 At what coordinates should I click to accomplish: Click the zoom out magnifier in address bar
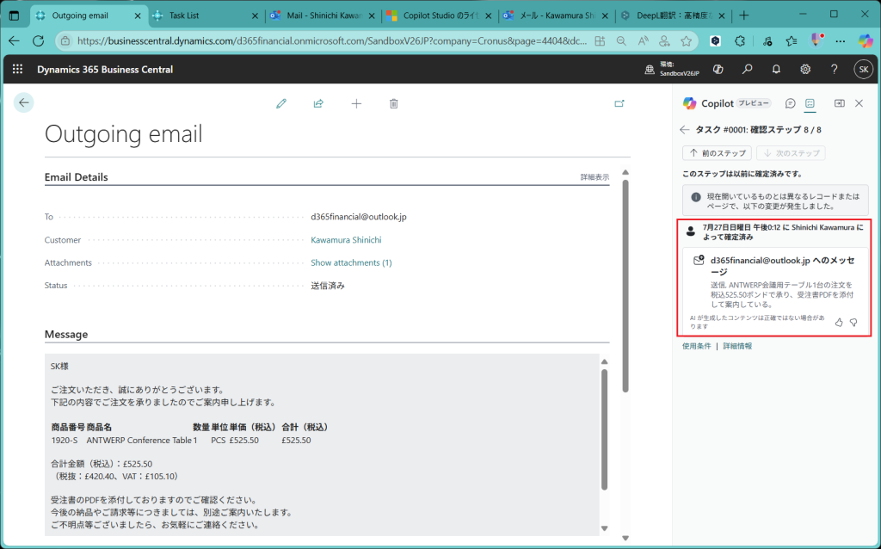point(621,41)
